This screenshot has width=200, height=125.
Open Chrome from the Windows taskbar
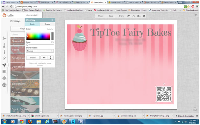click(x=21, y=122)
